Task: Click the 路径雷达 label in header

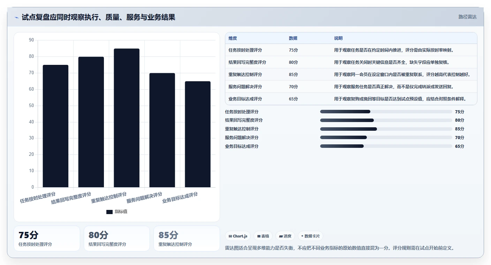Action: point(467,17)
